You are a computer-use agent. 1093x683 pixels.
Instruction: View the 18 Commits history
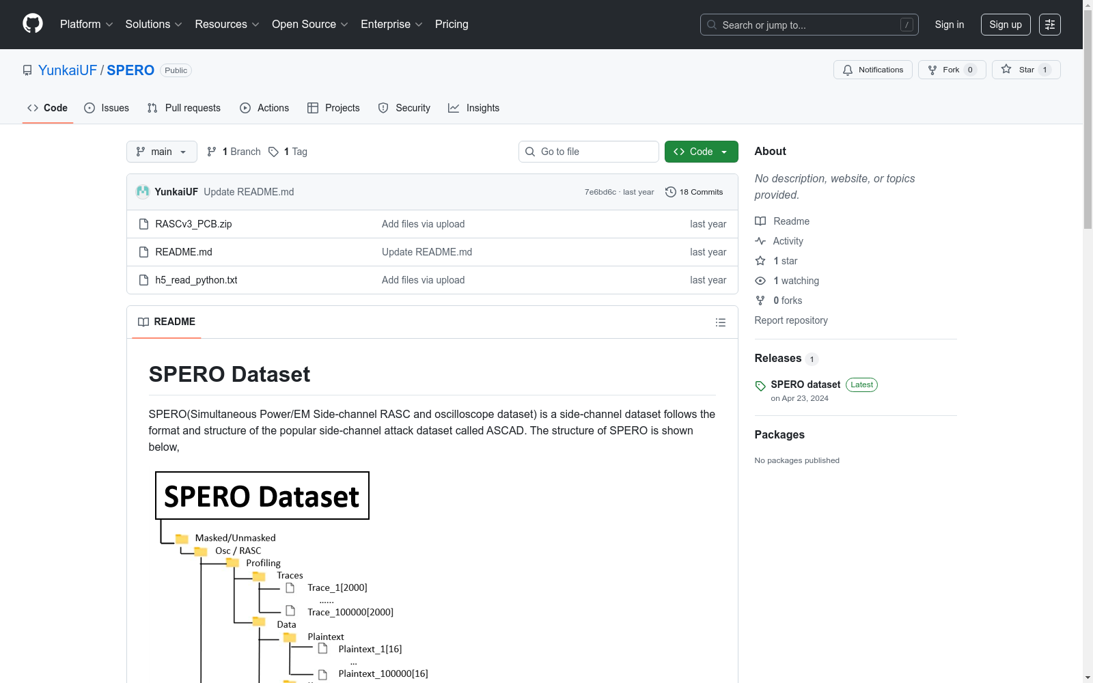[694, 192]
